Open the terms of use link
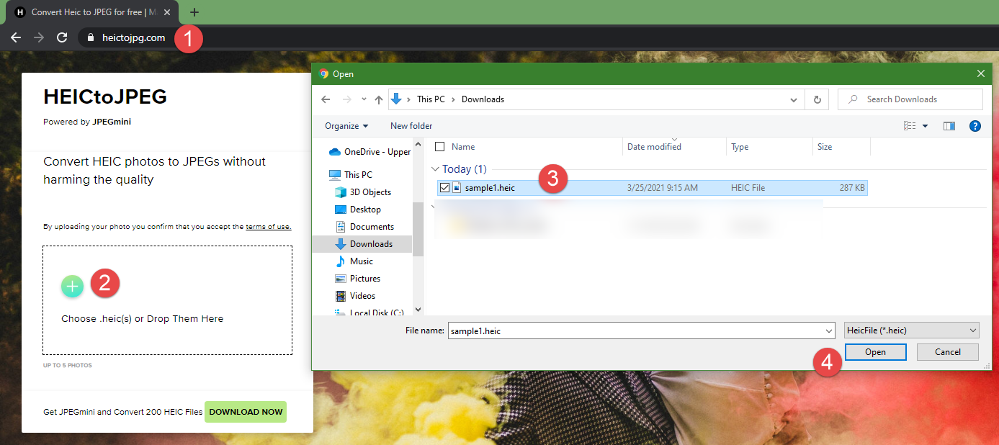Image resolution: width=999 pixels, height=445 pixels. click(269, 227)
